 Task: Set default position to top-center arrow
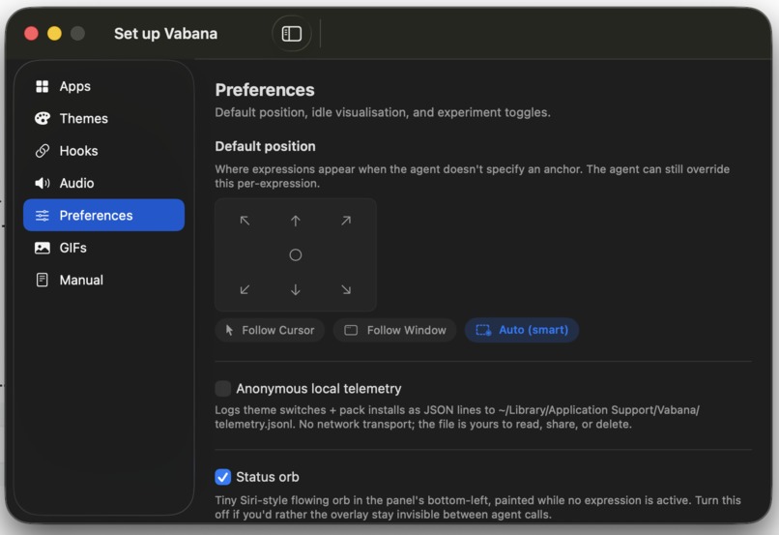coord(296,221)
